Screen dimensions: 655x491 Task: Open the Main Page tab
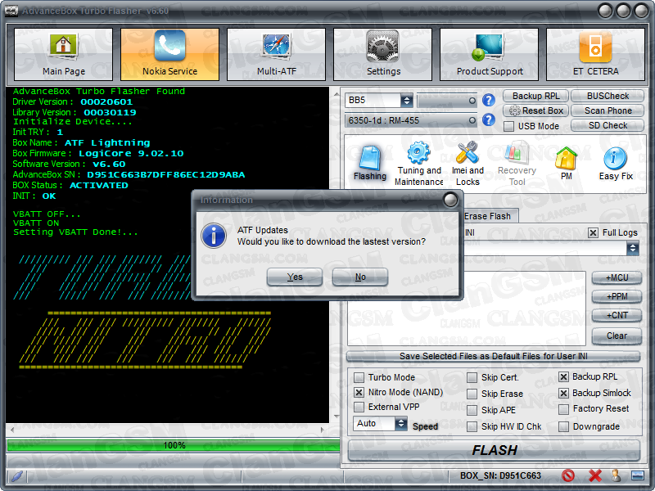point(64,54)
